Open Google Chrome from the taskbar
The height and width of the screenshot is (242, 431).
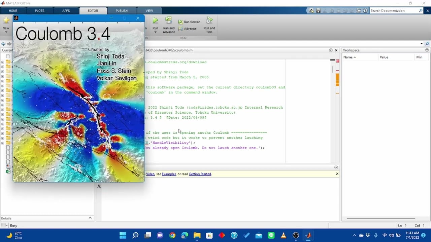(172, 235)
